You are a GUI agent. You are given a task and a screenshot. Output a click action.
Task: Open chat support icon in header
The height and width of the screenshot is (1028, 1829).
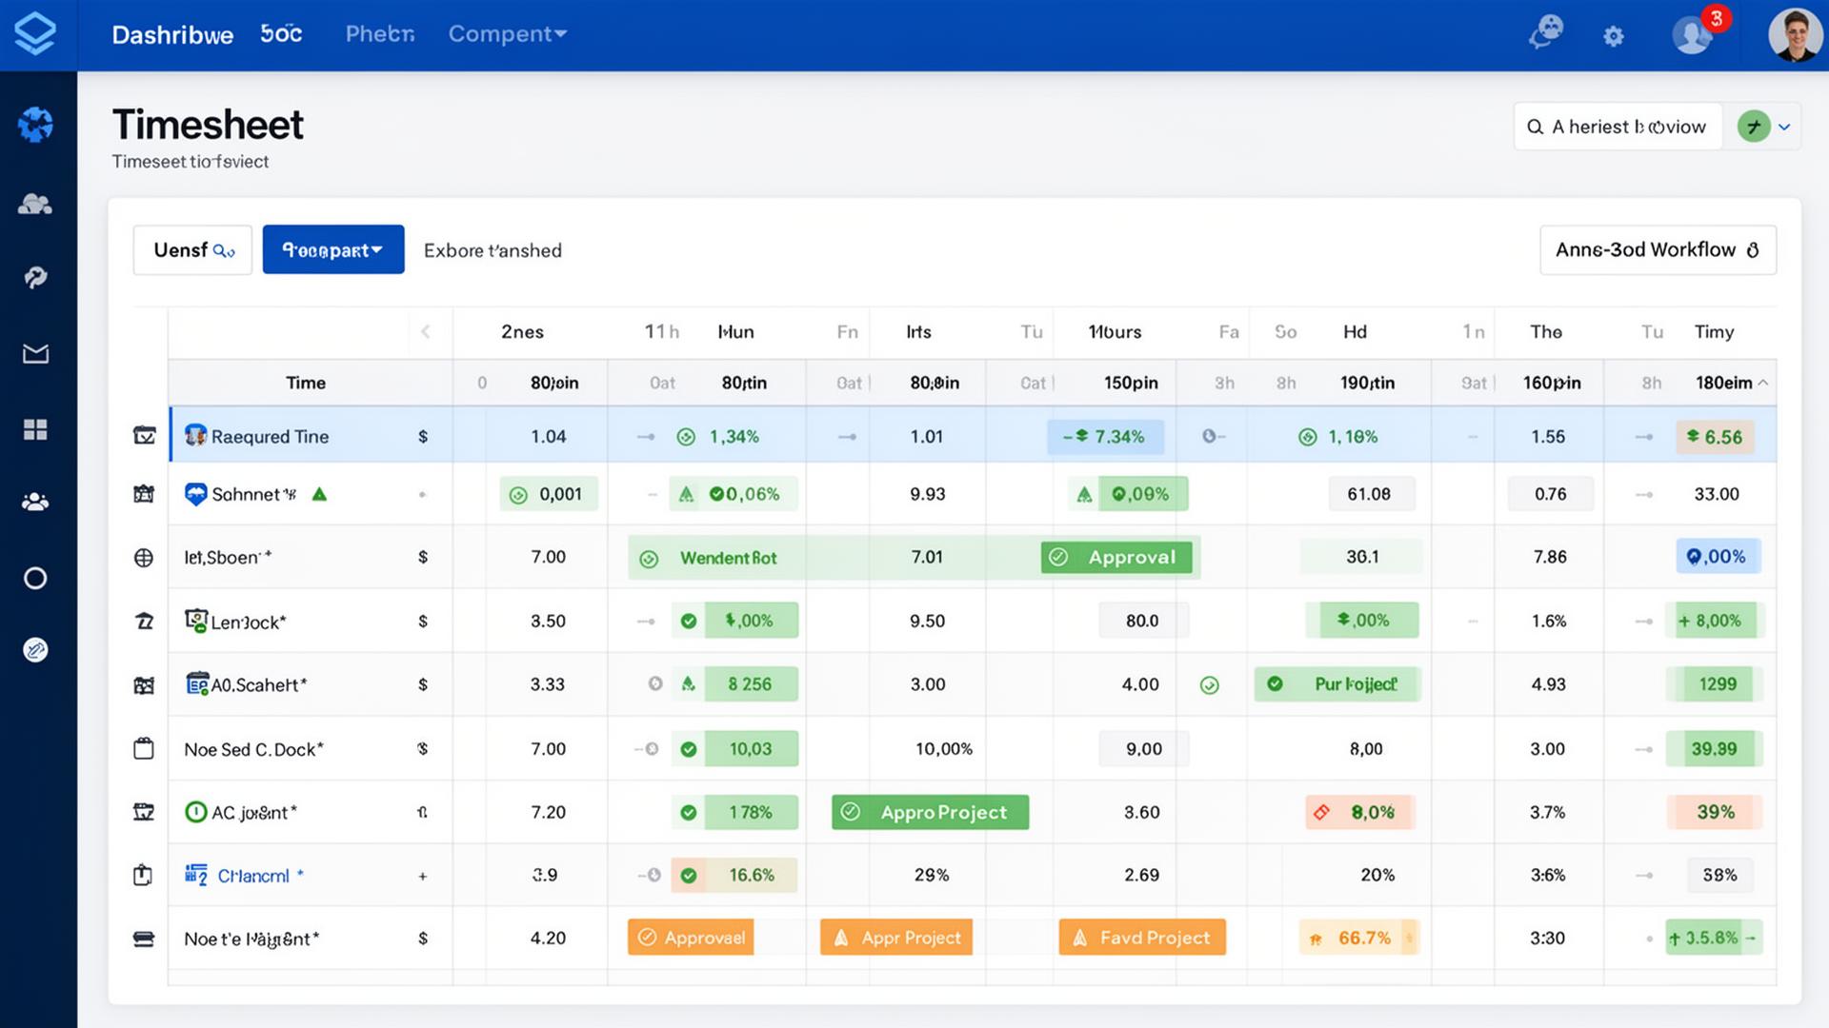[x=1546, y=32]
